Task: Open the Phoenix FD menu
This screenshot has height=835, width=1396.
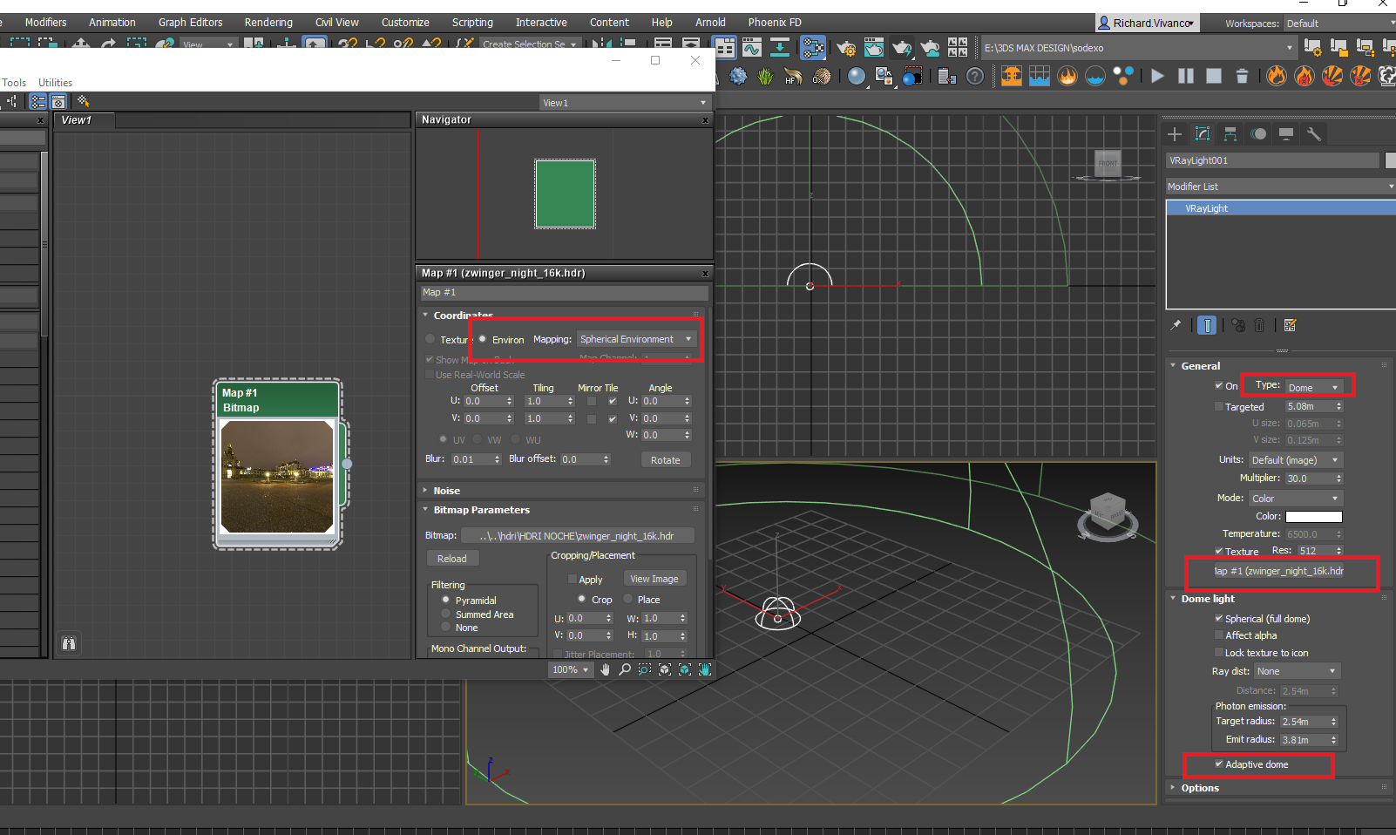Action: pyautogui.click(x=774, y=22)
